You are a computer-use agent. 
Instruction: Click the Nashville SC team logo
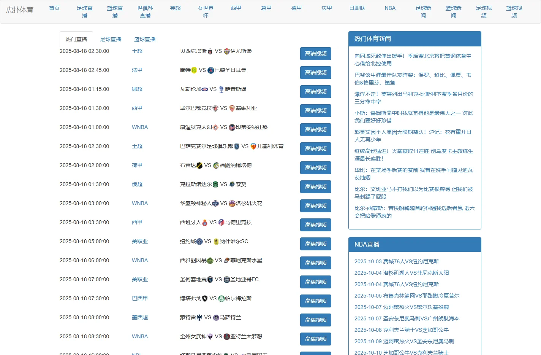[x=216, y=242]
